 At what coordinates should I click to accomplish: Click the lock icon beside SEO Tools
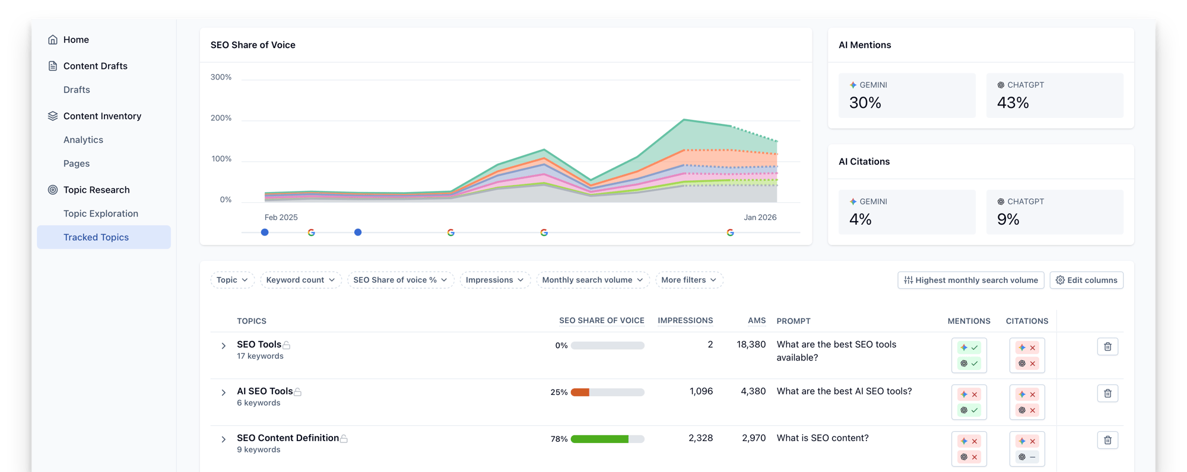(287, 345)
